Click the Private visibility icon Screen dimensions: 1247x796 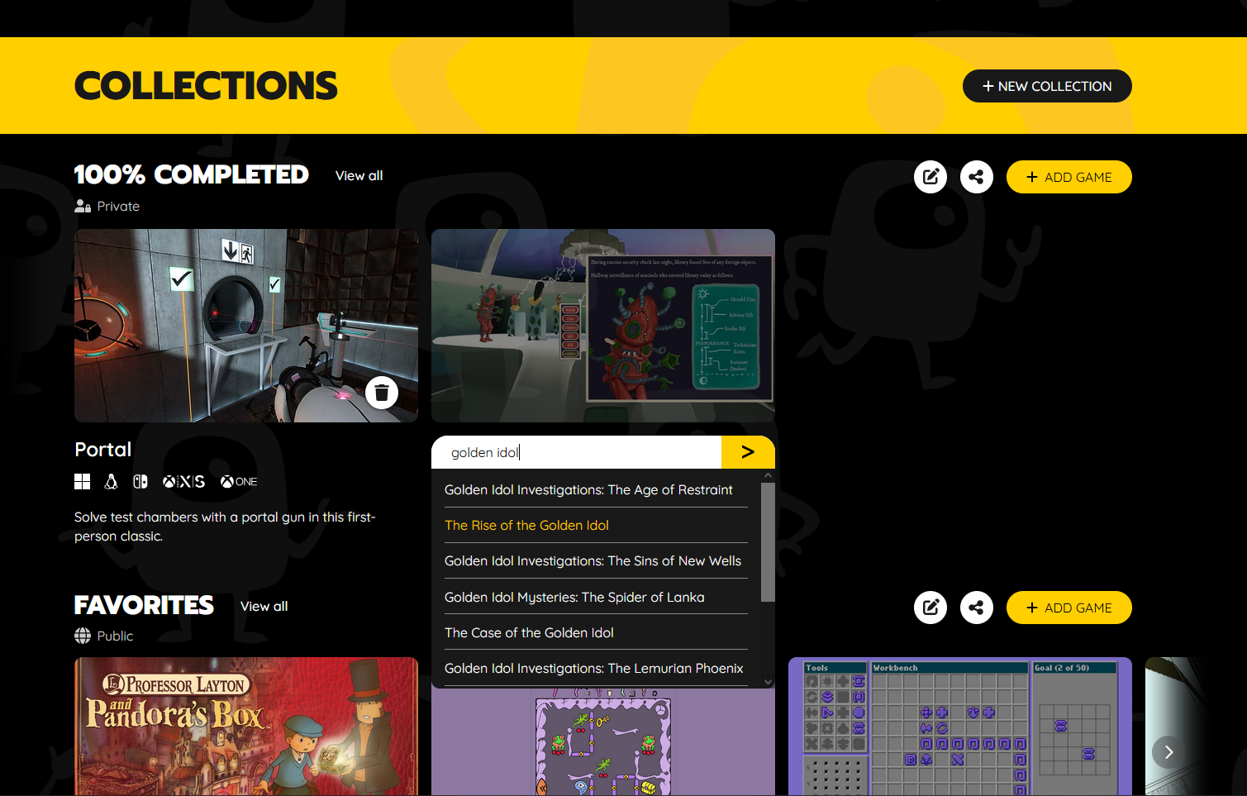[x=83, y=207]
